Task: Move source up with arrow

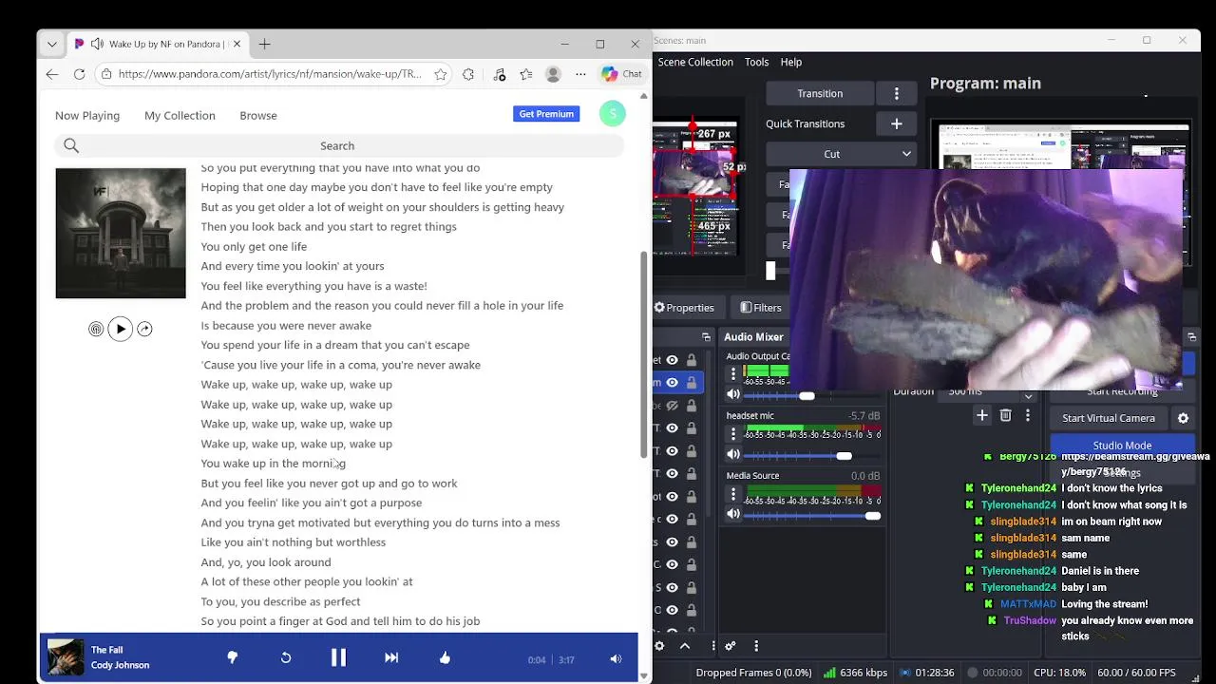Action: [x=684, y=646]
